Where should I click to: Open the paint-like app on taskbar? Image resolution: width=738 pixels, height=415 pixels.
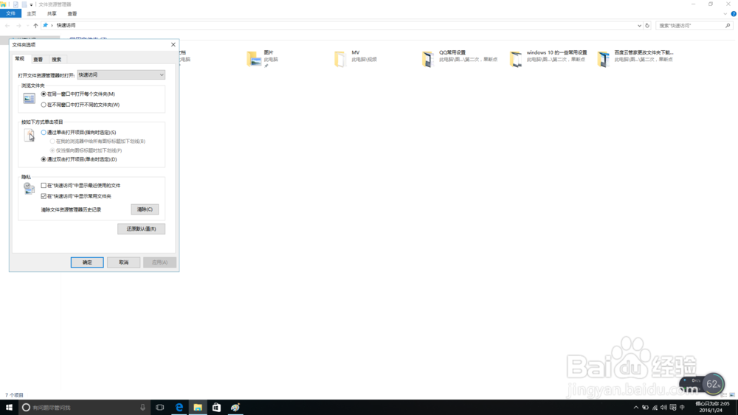tap(235, 408)
